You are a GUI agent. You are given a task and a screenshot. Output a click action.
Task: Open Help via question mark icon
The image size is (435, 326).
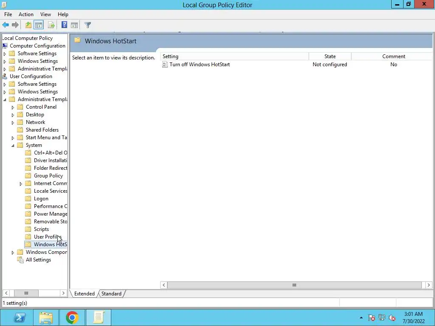[x=65, y=25]
